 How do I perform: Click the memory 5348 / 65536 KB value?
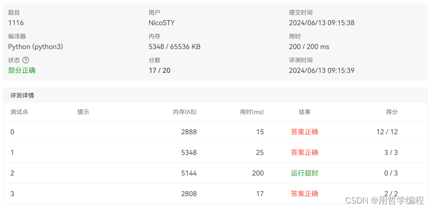pyautogui.click(x=175, y=47)
